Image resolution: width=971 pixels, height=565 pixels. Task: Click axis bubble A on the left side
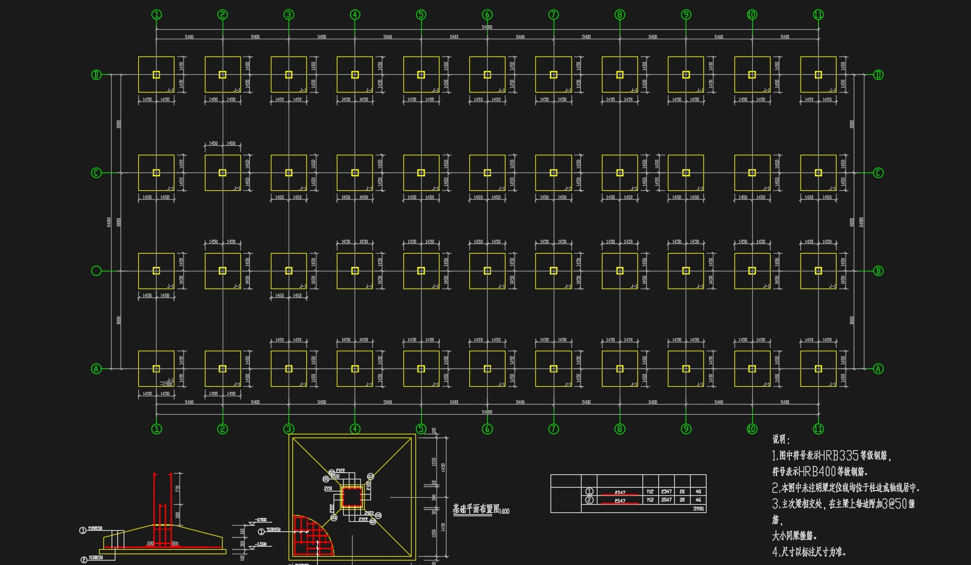(x=96, y=368)
